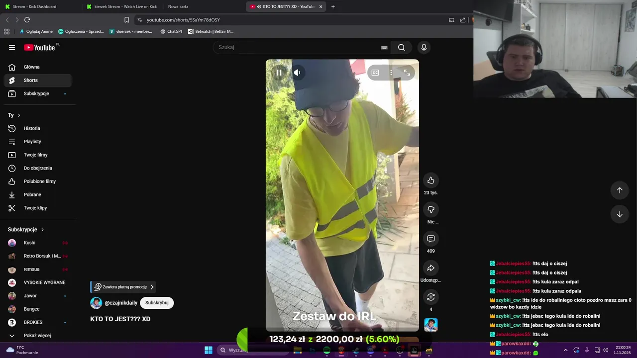The height and width of the screenshot is (358, 637).
Task: Click the search magnifier button
Action: click(401, 47)
